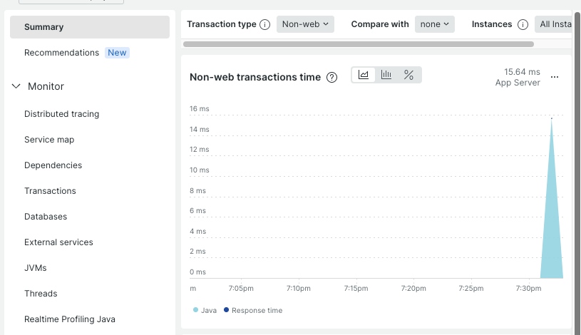Collapse the Monitor section chevron
Image resolution: width=581 pixels, height=335 pixels.
16,86
